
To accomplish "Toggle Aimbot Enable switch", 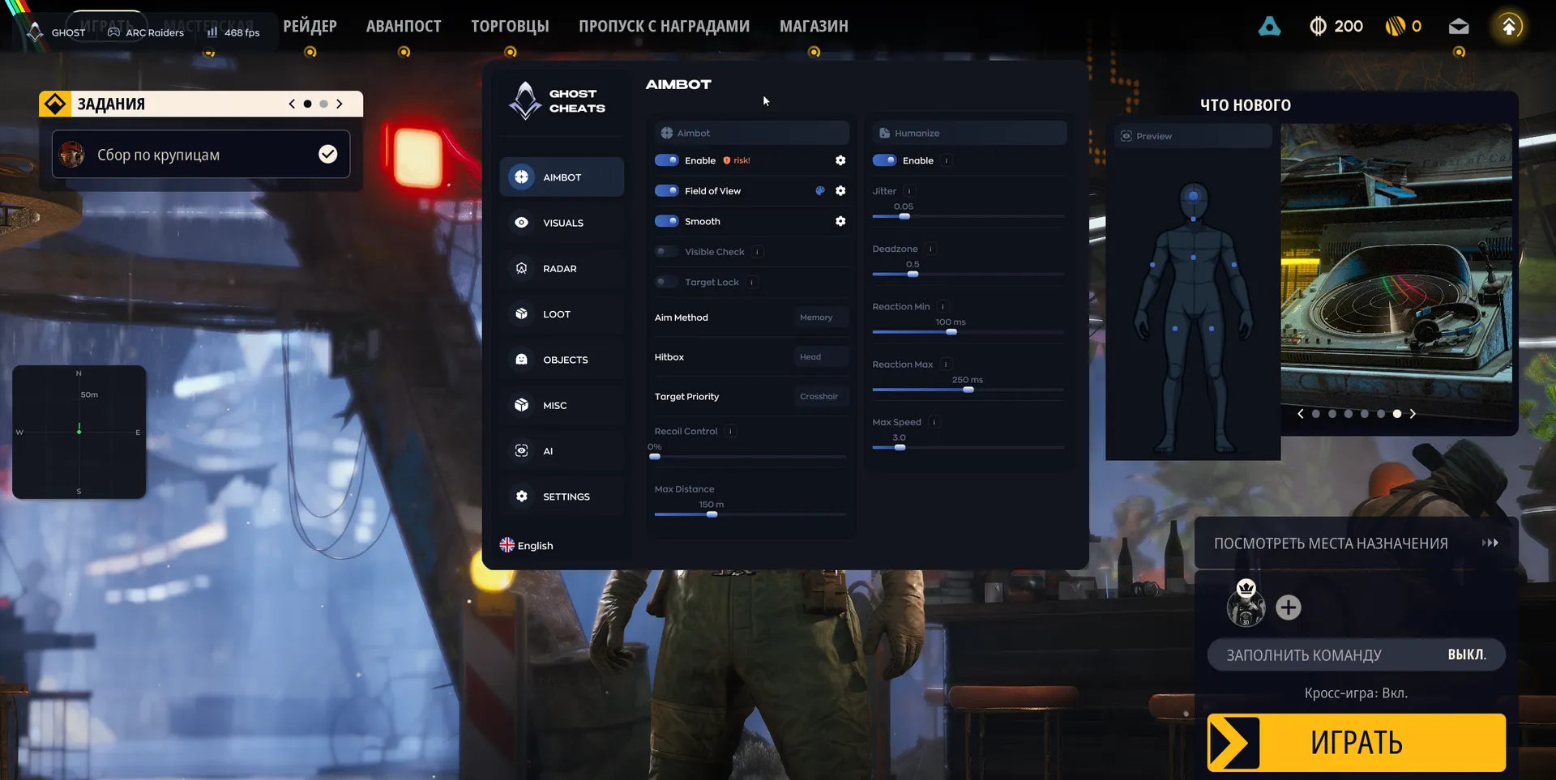I will point(667,160).
